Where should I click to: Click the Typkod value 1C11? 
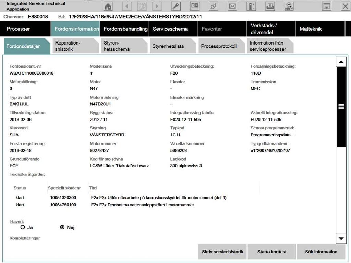tap(175, 135)
